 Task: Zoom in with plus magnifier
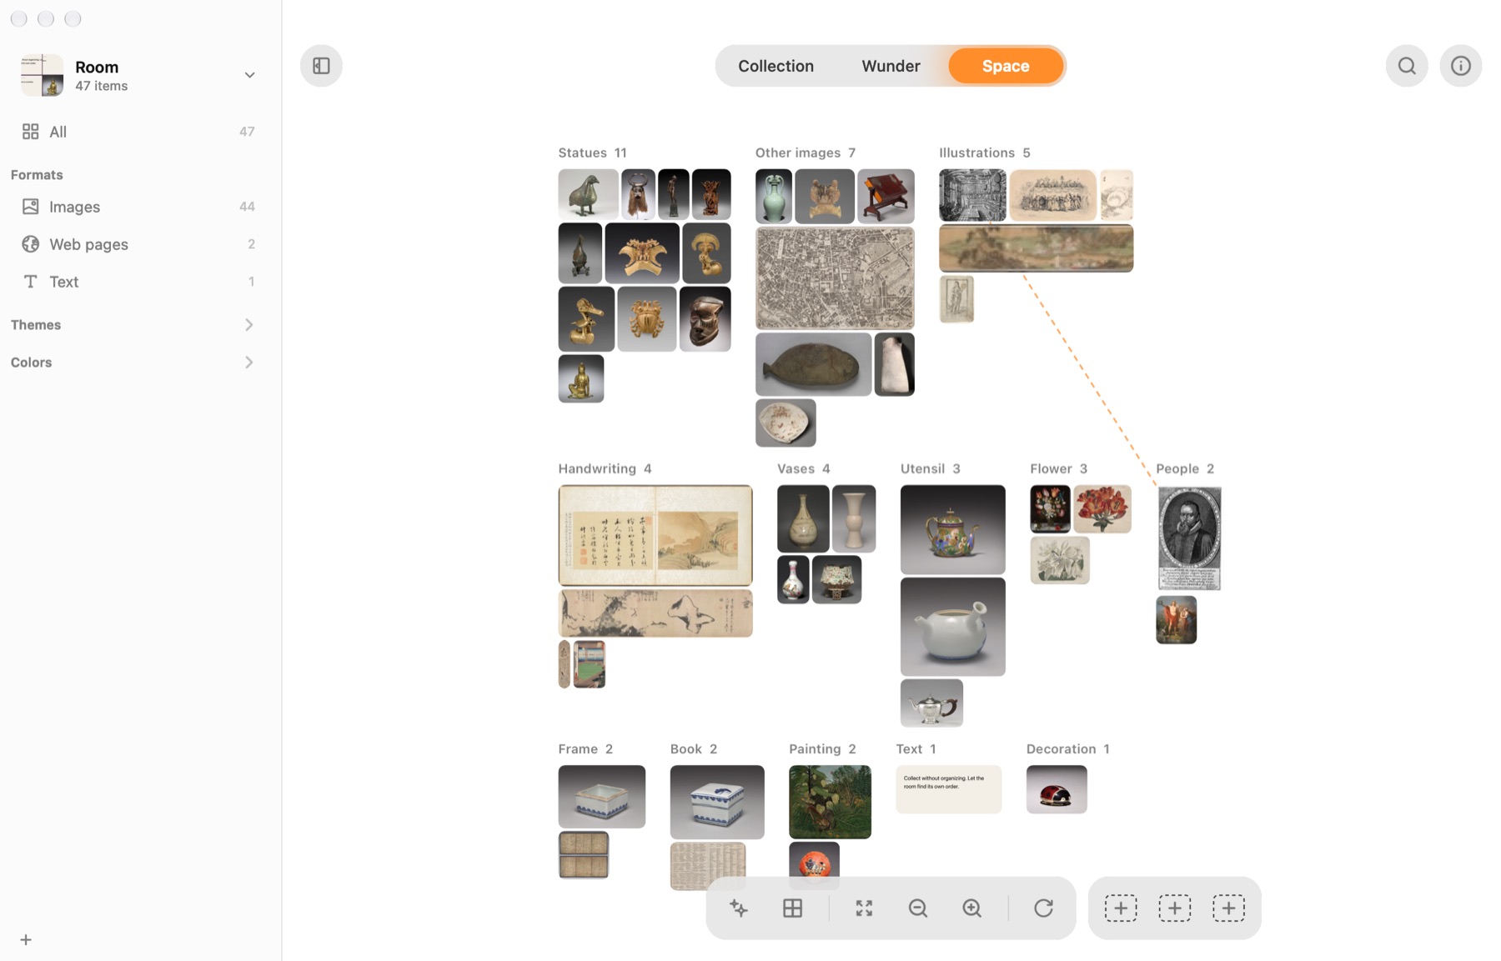coord(971,908)
